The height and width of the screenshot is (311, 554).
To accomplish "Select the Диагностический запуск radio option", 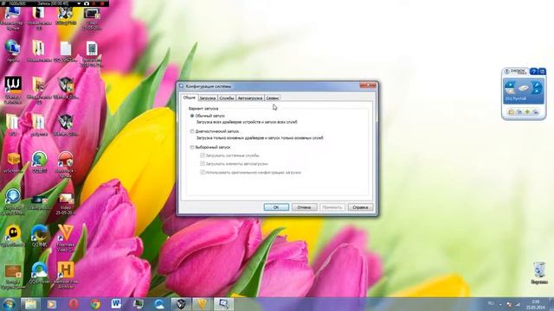I will [x=192, y=131].
